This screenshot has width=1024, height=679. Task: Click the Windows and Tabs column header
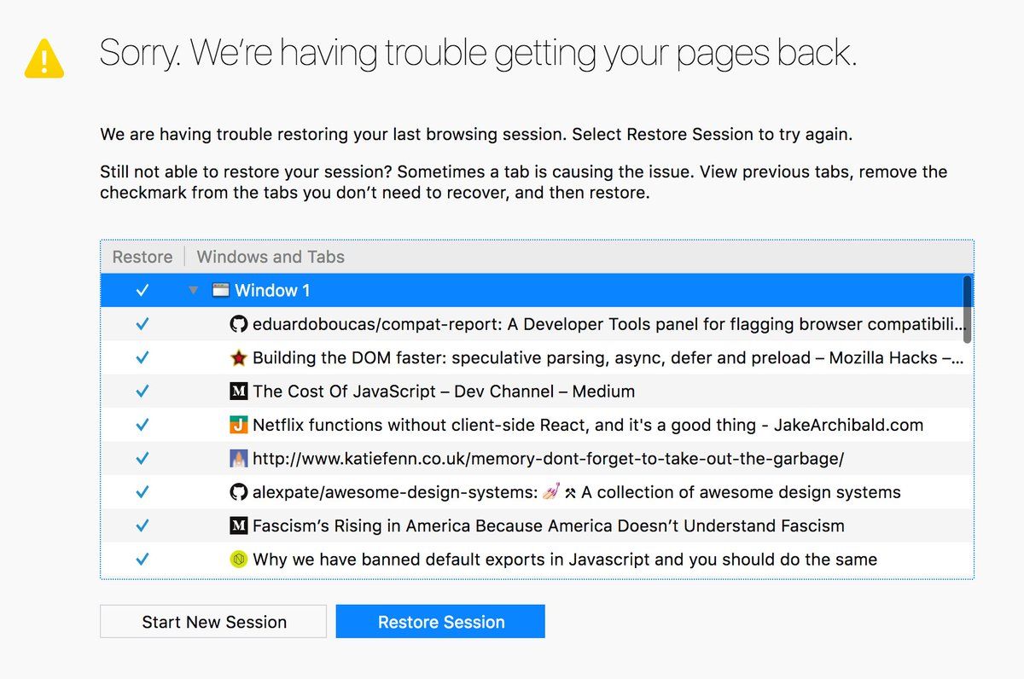271,257
